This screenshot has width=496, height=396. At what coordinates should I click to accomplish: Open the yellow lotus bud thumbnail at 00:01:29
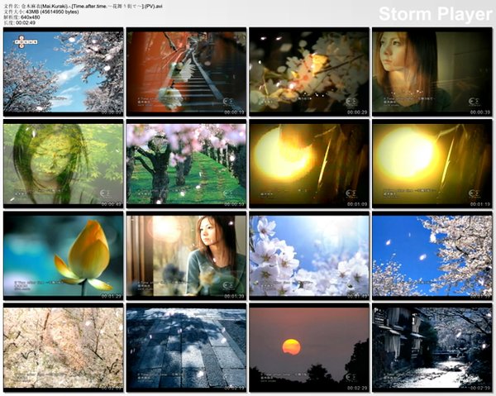(x=64, y=256)
